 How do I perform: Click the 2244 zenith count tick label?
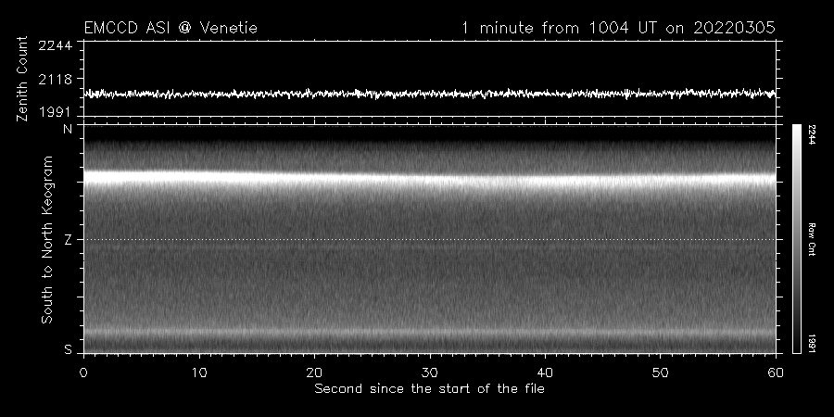click(x=55, y=45)
